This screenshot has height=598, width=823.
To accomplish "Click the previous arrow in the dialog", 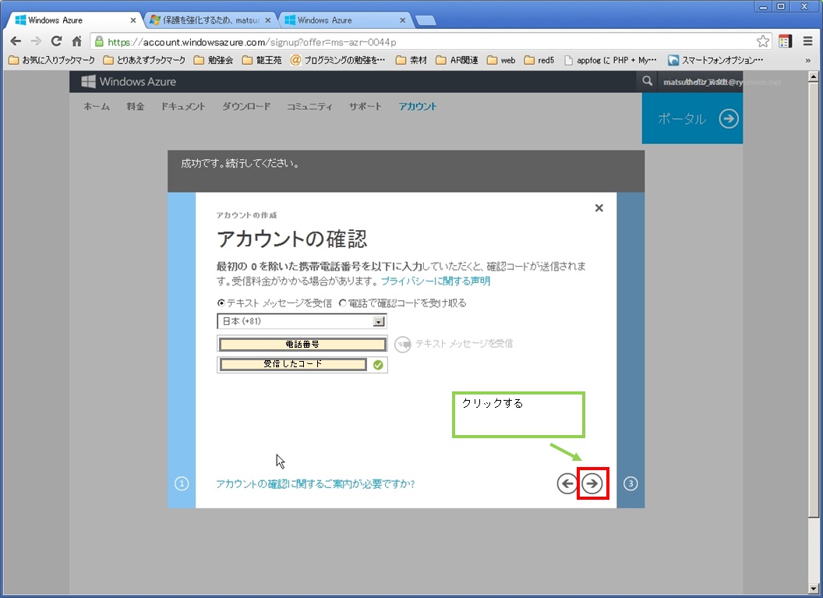I will (x=567, y=483).
